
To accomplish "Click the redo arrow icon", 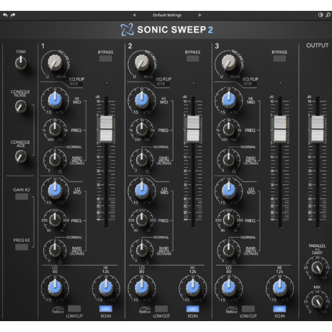I will 13,15.
